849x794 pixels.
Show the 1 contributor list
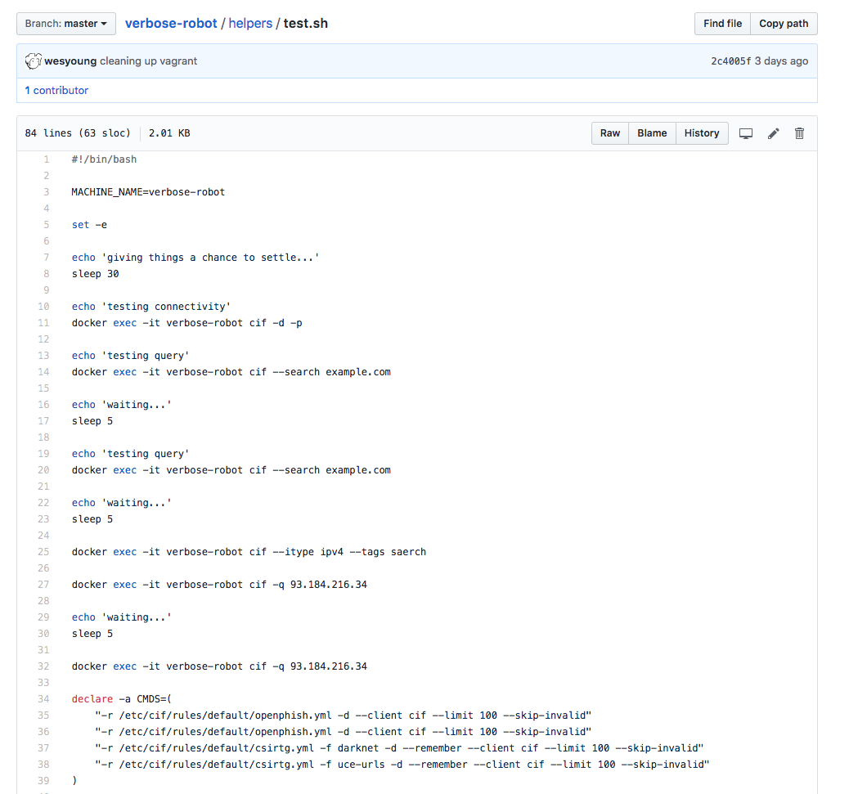coord(56,91)
